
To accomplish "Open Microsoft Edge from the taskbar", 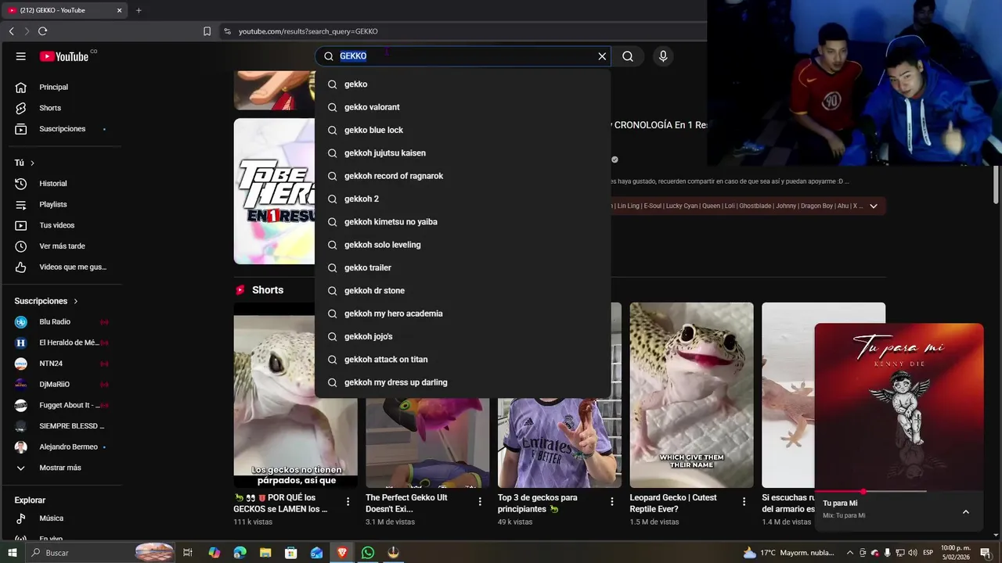I will 240,553.
